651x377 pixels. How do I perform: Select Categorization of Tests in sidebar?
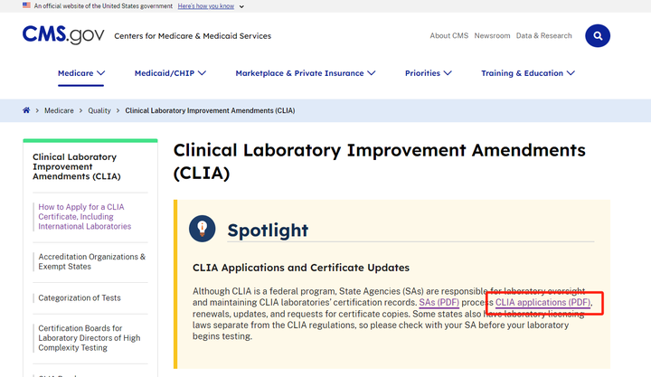click(80, 297)
